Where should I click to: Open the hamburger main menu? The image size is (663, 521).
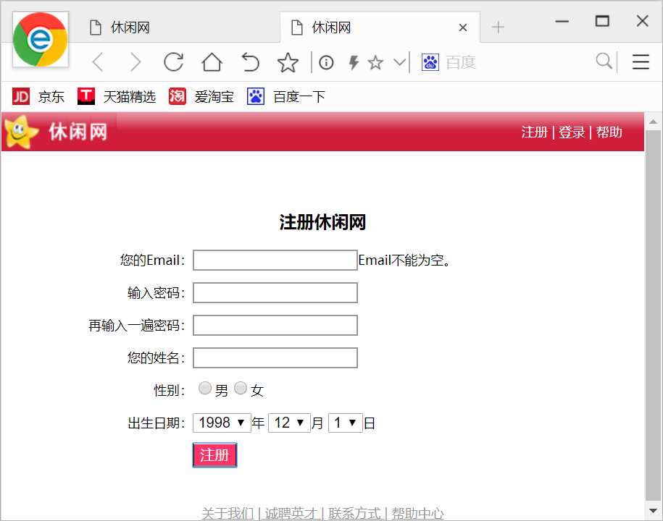click(x=641, y=62)
